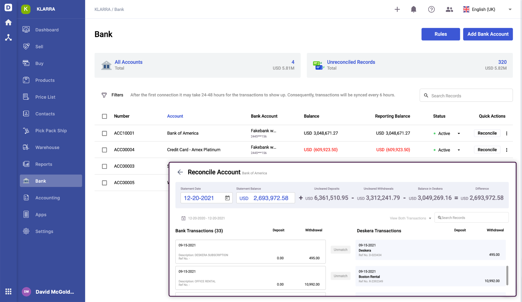This screenshot has height=302, width=522.
Task: Click the UK flag language icon
Action: point(466,9)
